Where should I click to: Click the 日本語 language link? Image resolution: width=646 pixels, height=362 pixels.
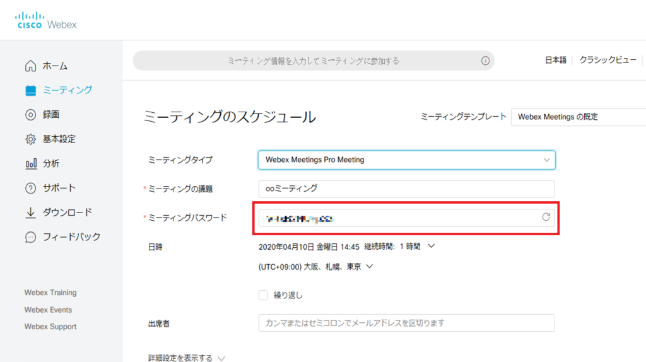(556, 60)
